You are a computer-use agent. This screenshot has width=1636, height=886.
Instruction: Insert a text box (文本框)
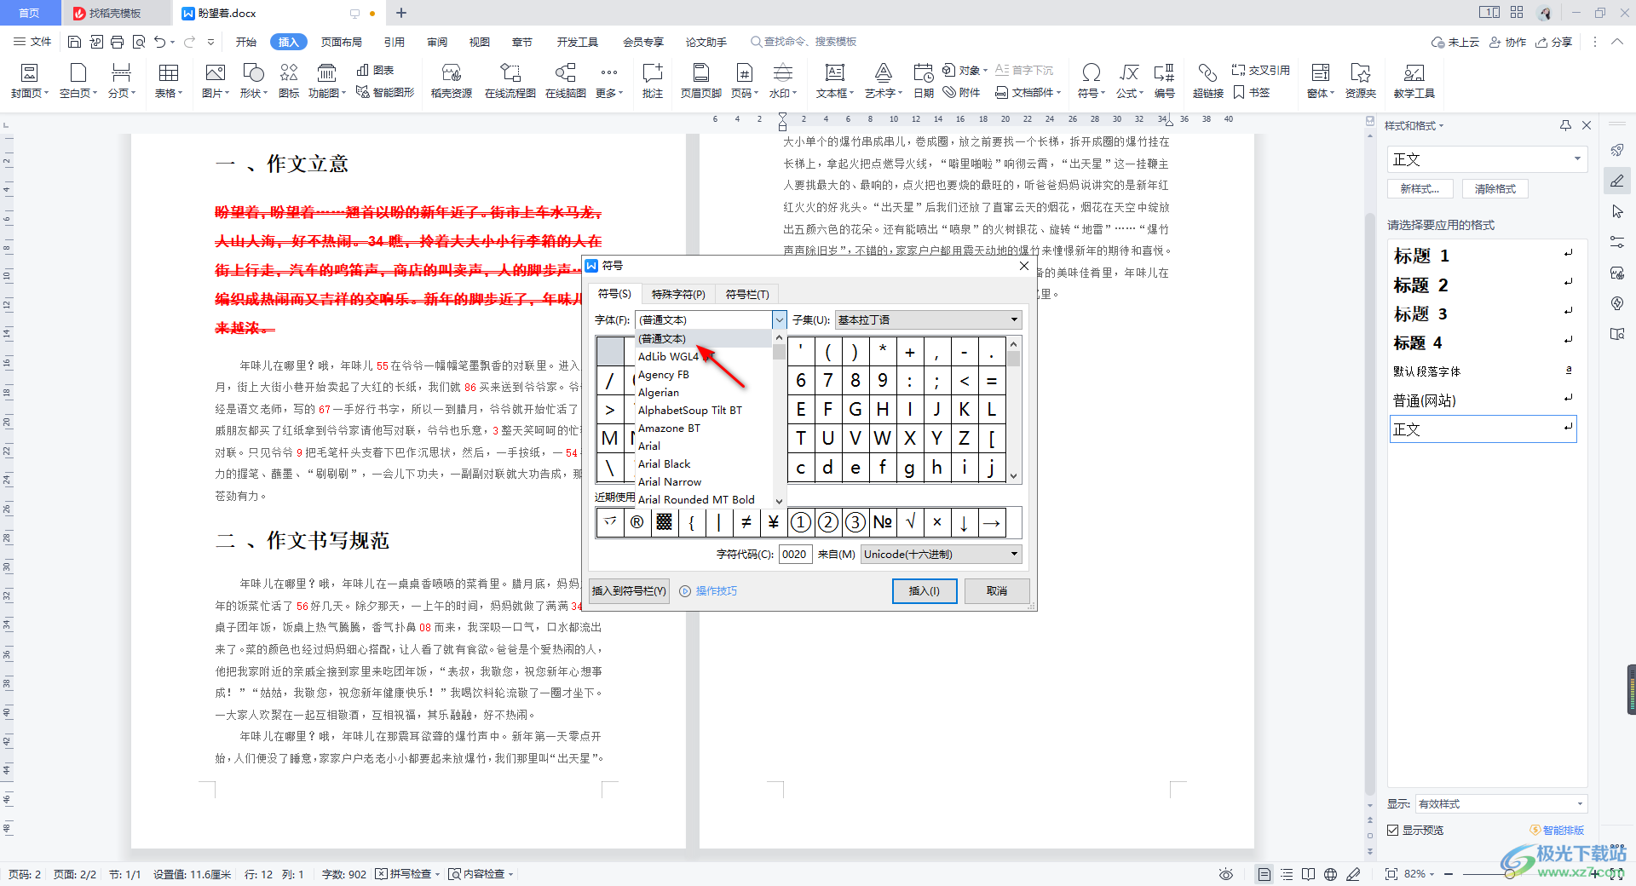coord(834,81)
